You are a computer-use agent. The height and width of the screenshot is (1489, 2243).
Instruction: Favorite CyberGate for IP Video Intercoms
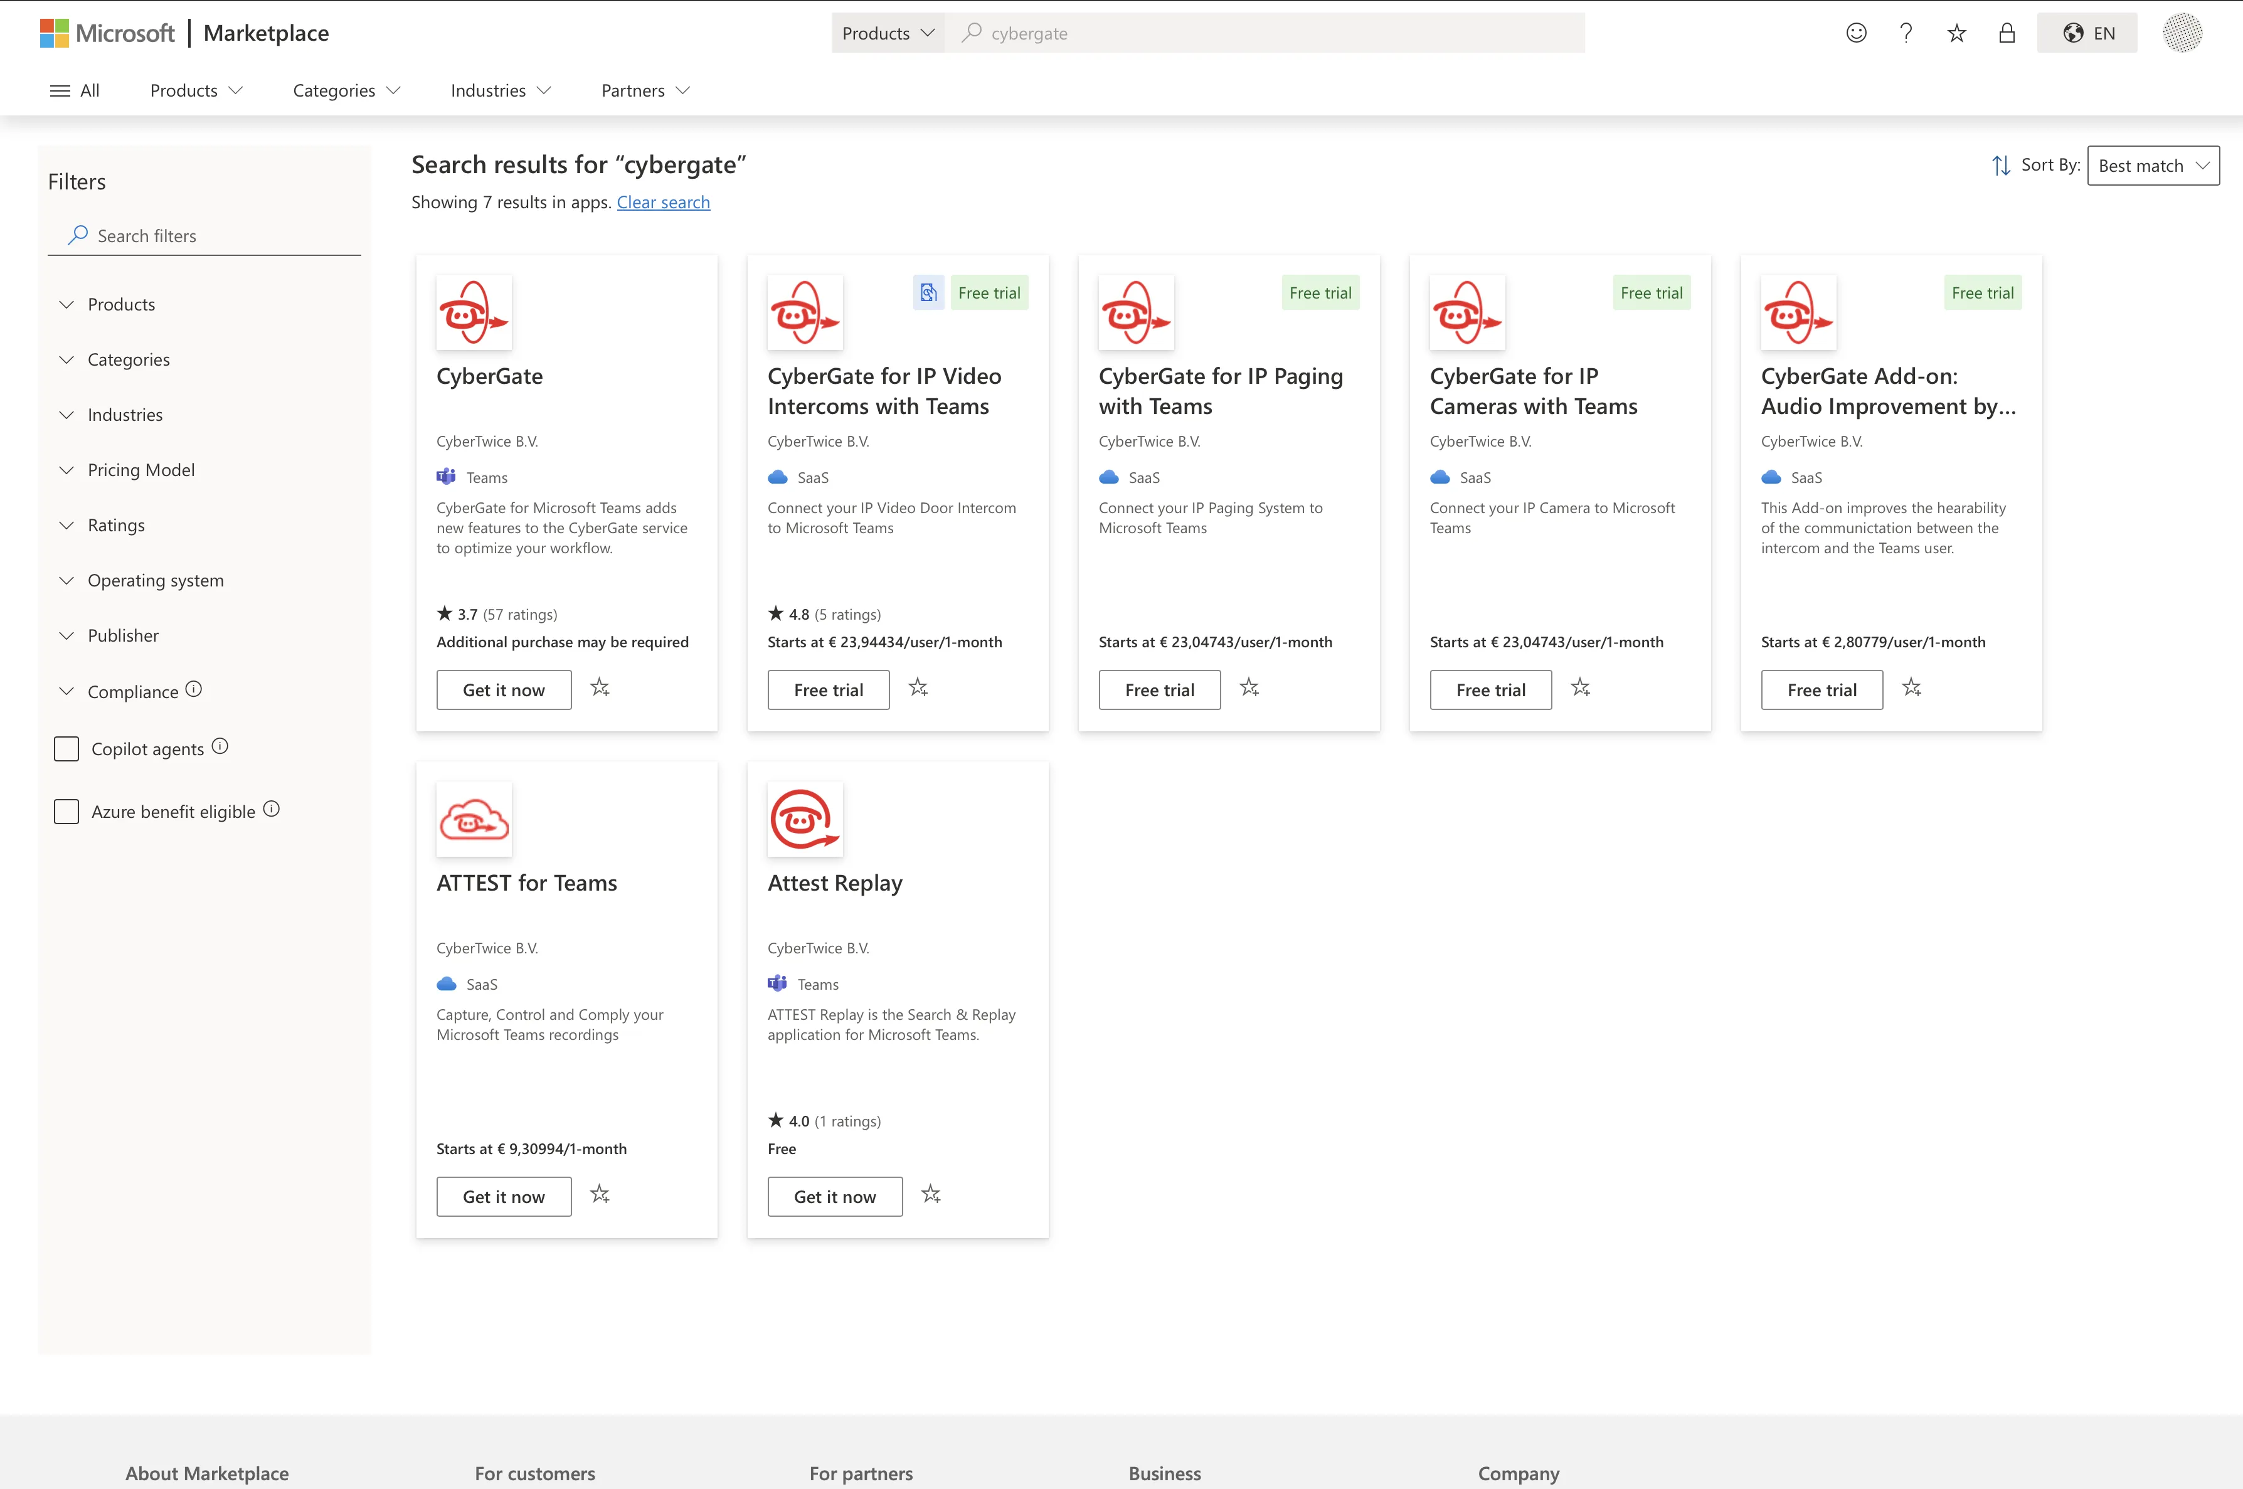pos(918,687)
